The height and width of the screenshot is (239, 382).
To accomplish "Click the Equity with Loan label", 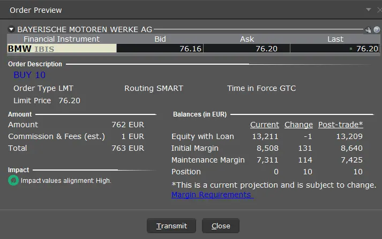I will [203, 136].
